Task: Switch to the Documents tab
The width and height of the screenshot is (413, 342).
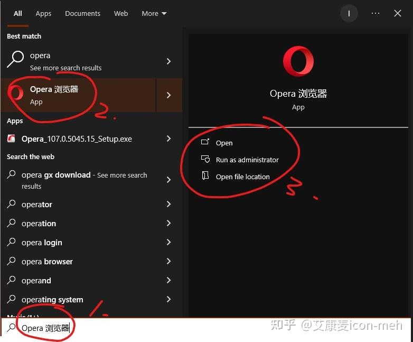Action: point(82,13)
